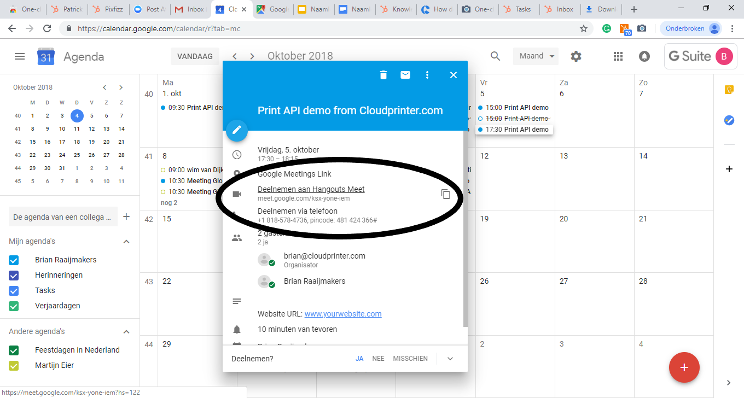Mini calendar previous month arrow
The height and width of the screenshot is (398, 744).
(x=104, y=87)
